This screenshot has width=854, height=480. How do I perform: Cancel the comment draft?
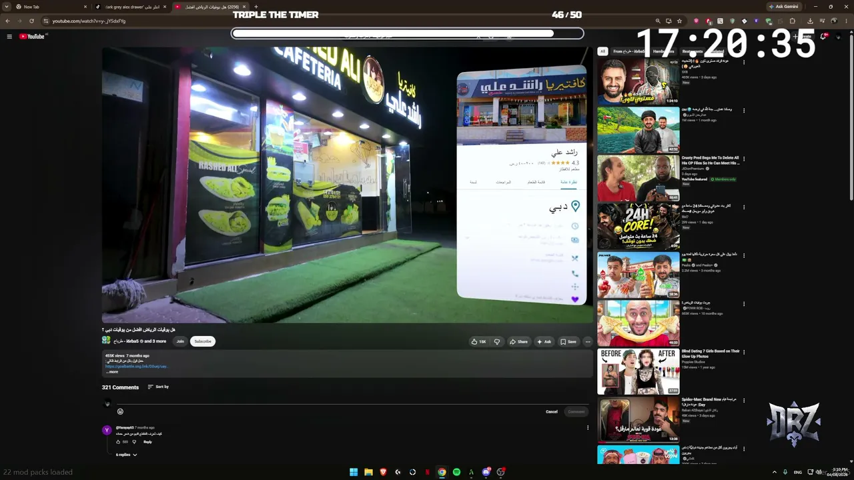coord(552,411)
